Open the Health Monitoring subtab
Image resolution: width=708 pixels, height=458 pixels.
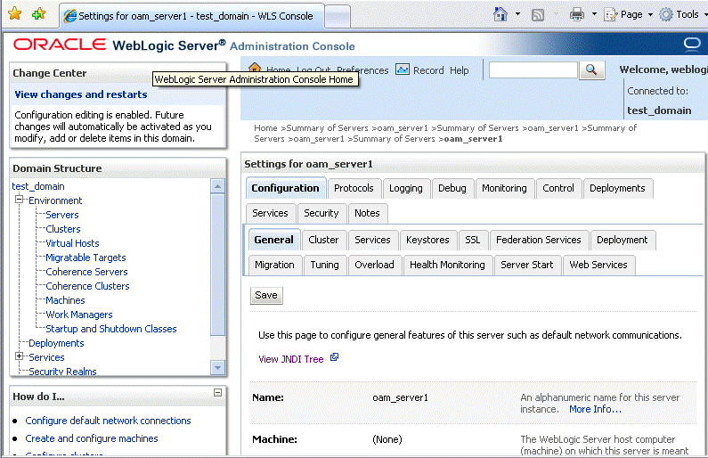(x=447, y=265)
